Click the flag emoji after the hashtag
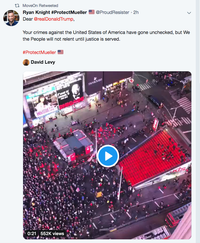This screenshot has height=243, width=200. (x=60, y=52)
